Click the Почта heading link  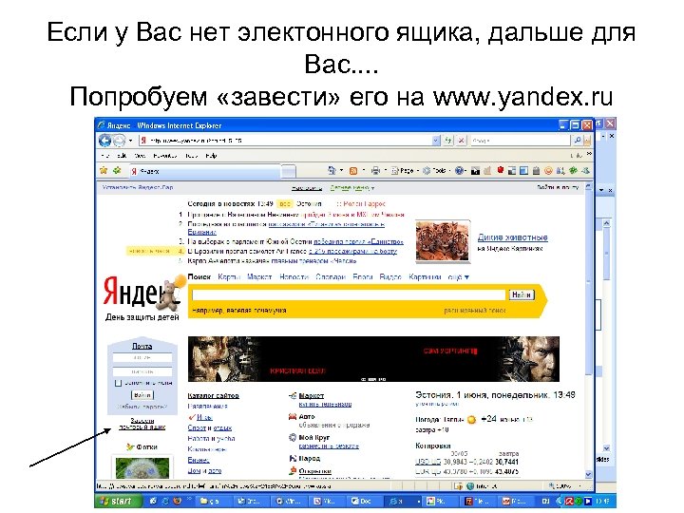click(x=142, y=346)
